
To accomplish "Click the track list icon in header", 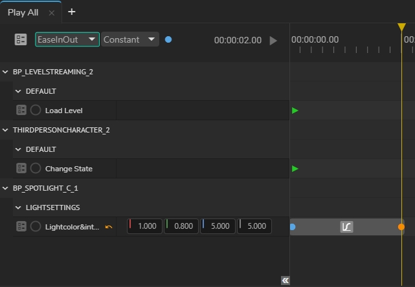I will click(x=21, y=39).
